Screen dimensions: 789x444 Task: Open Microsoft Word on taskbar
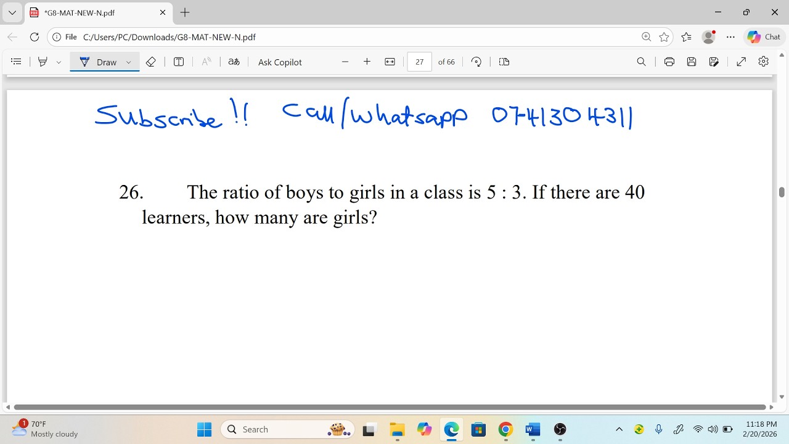pyautogui.click(x=533, y=429)
